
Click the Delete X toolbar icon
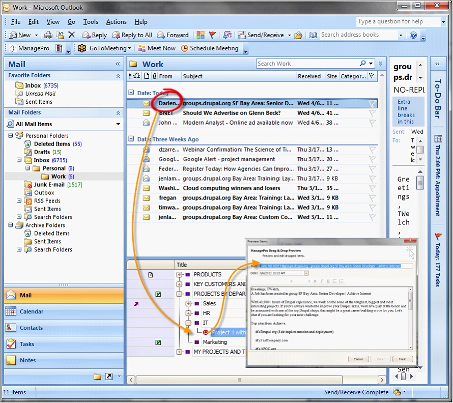(71, 35)
